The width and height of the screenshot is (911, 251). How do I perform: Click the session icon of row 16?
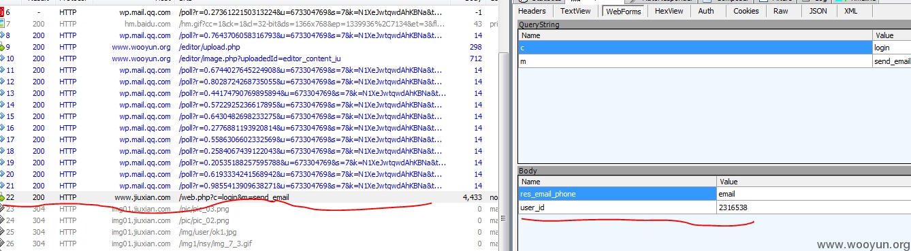pos(3,128)
